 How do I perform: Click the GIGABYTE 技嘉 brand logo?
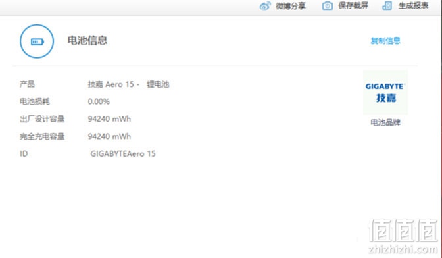coord(385,93)
